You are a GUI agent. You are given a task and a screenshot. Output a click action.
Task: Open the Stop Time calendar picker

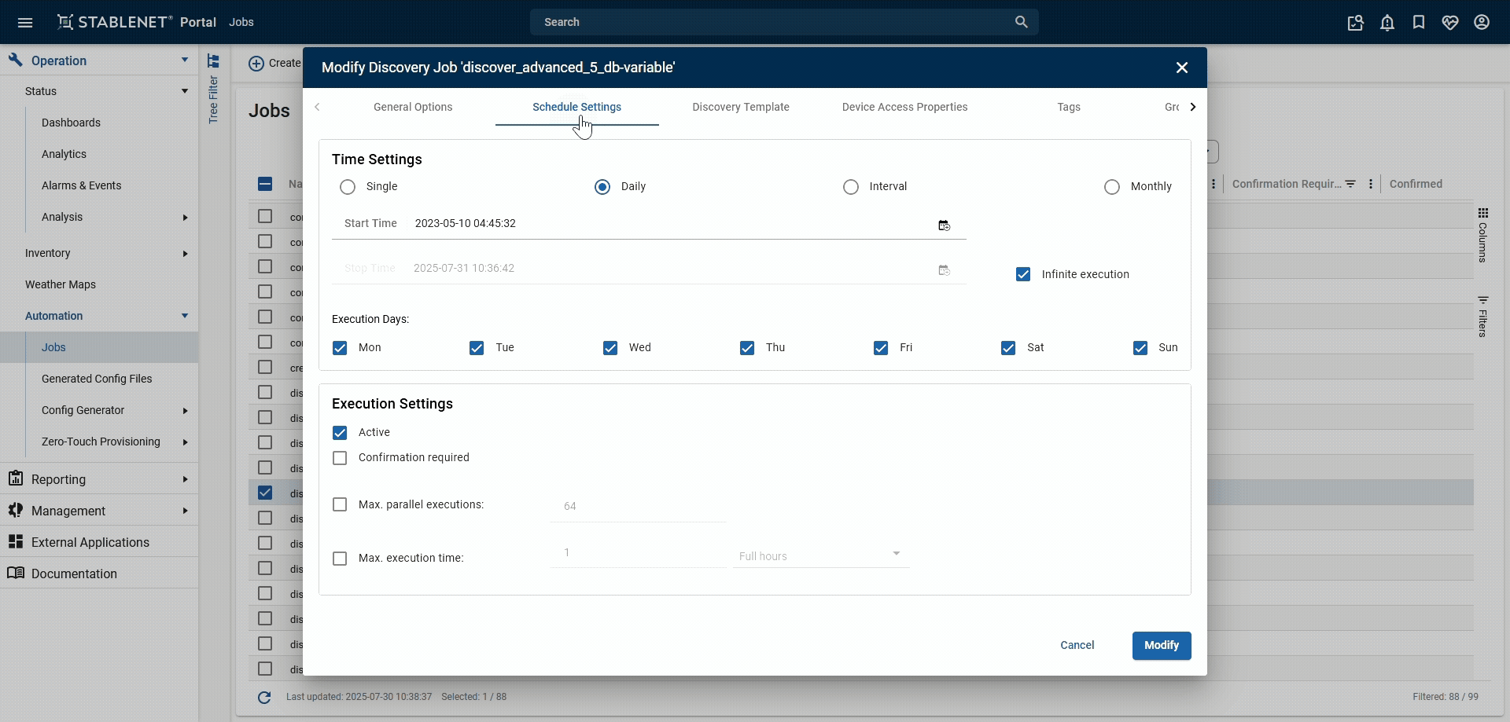(x=945, y=270)
